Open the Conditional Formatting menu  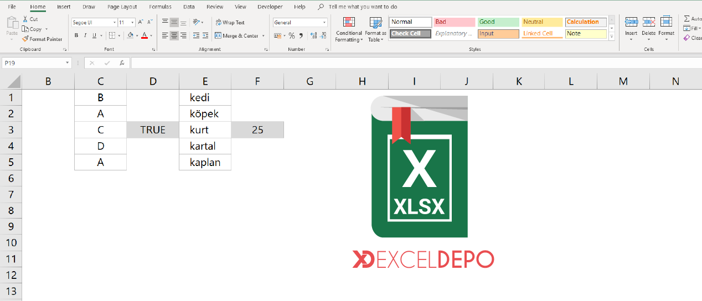[x=349, y=29]
